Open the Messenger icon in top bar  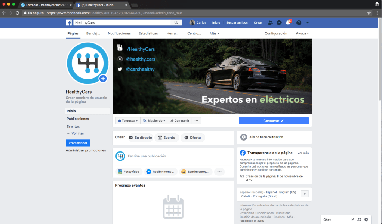[279, 22]
